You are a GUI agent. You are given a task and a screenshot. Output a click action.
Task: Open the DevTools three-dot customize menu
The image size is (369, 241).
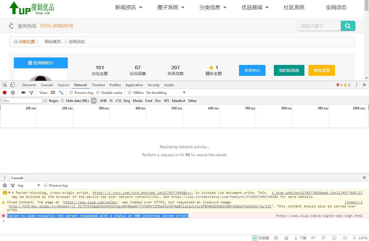pyautogui.click(x=356, y=85)
